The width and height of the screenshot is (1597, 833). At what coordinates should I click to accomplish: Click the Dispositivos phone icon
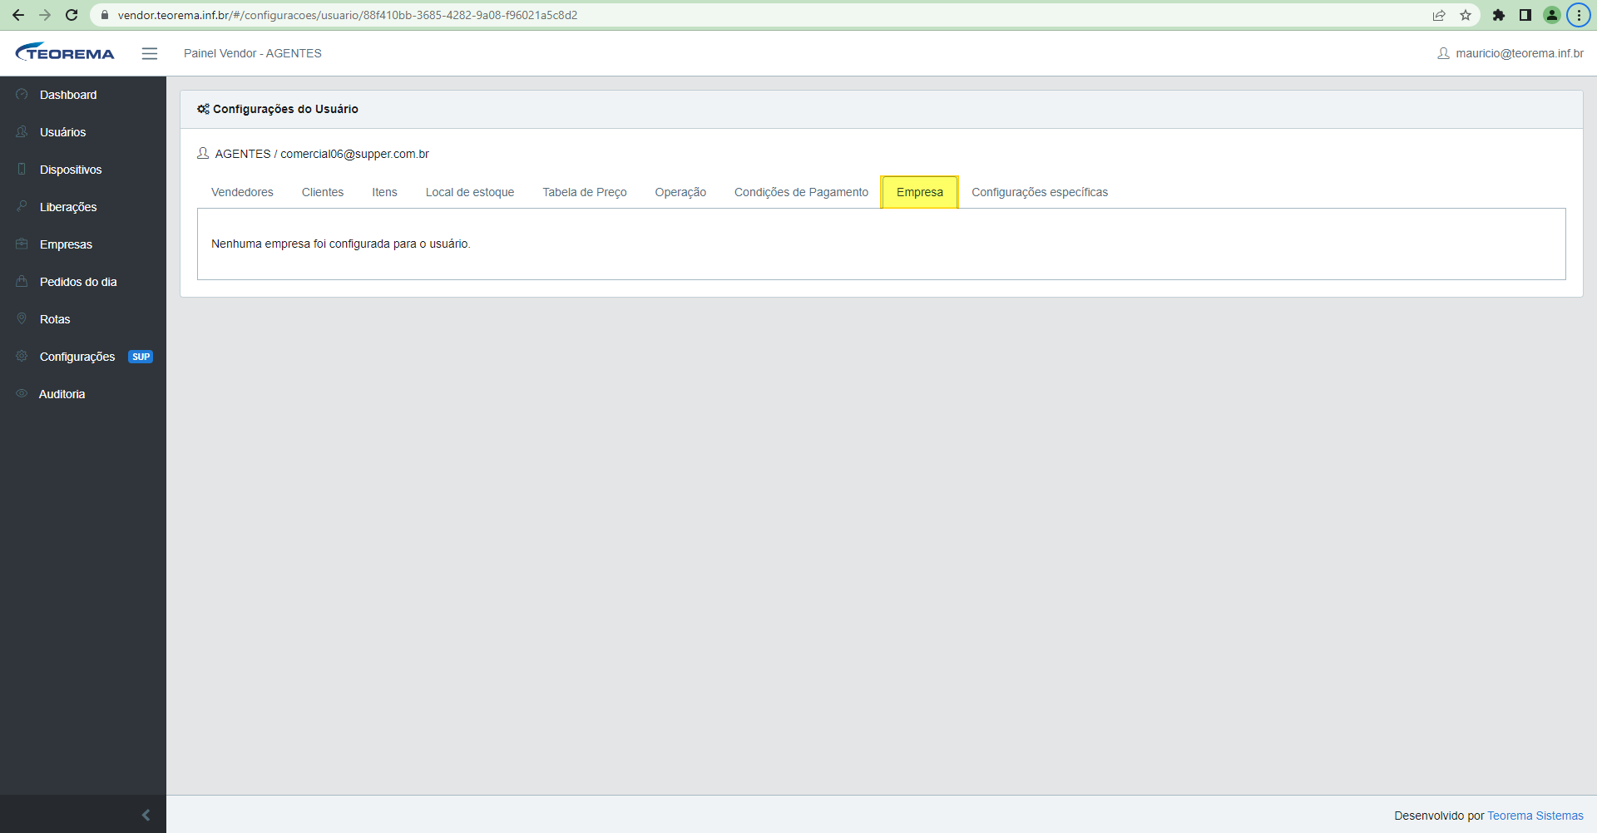[22, 169]
